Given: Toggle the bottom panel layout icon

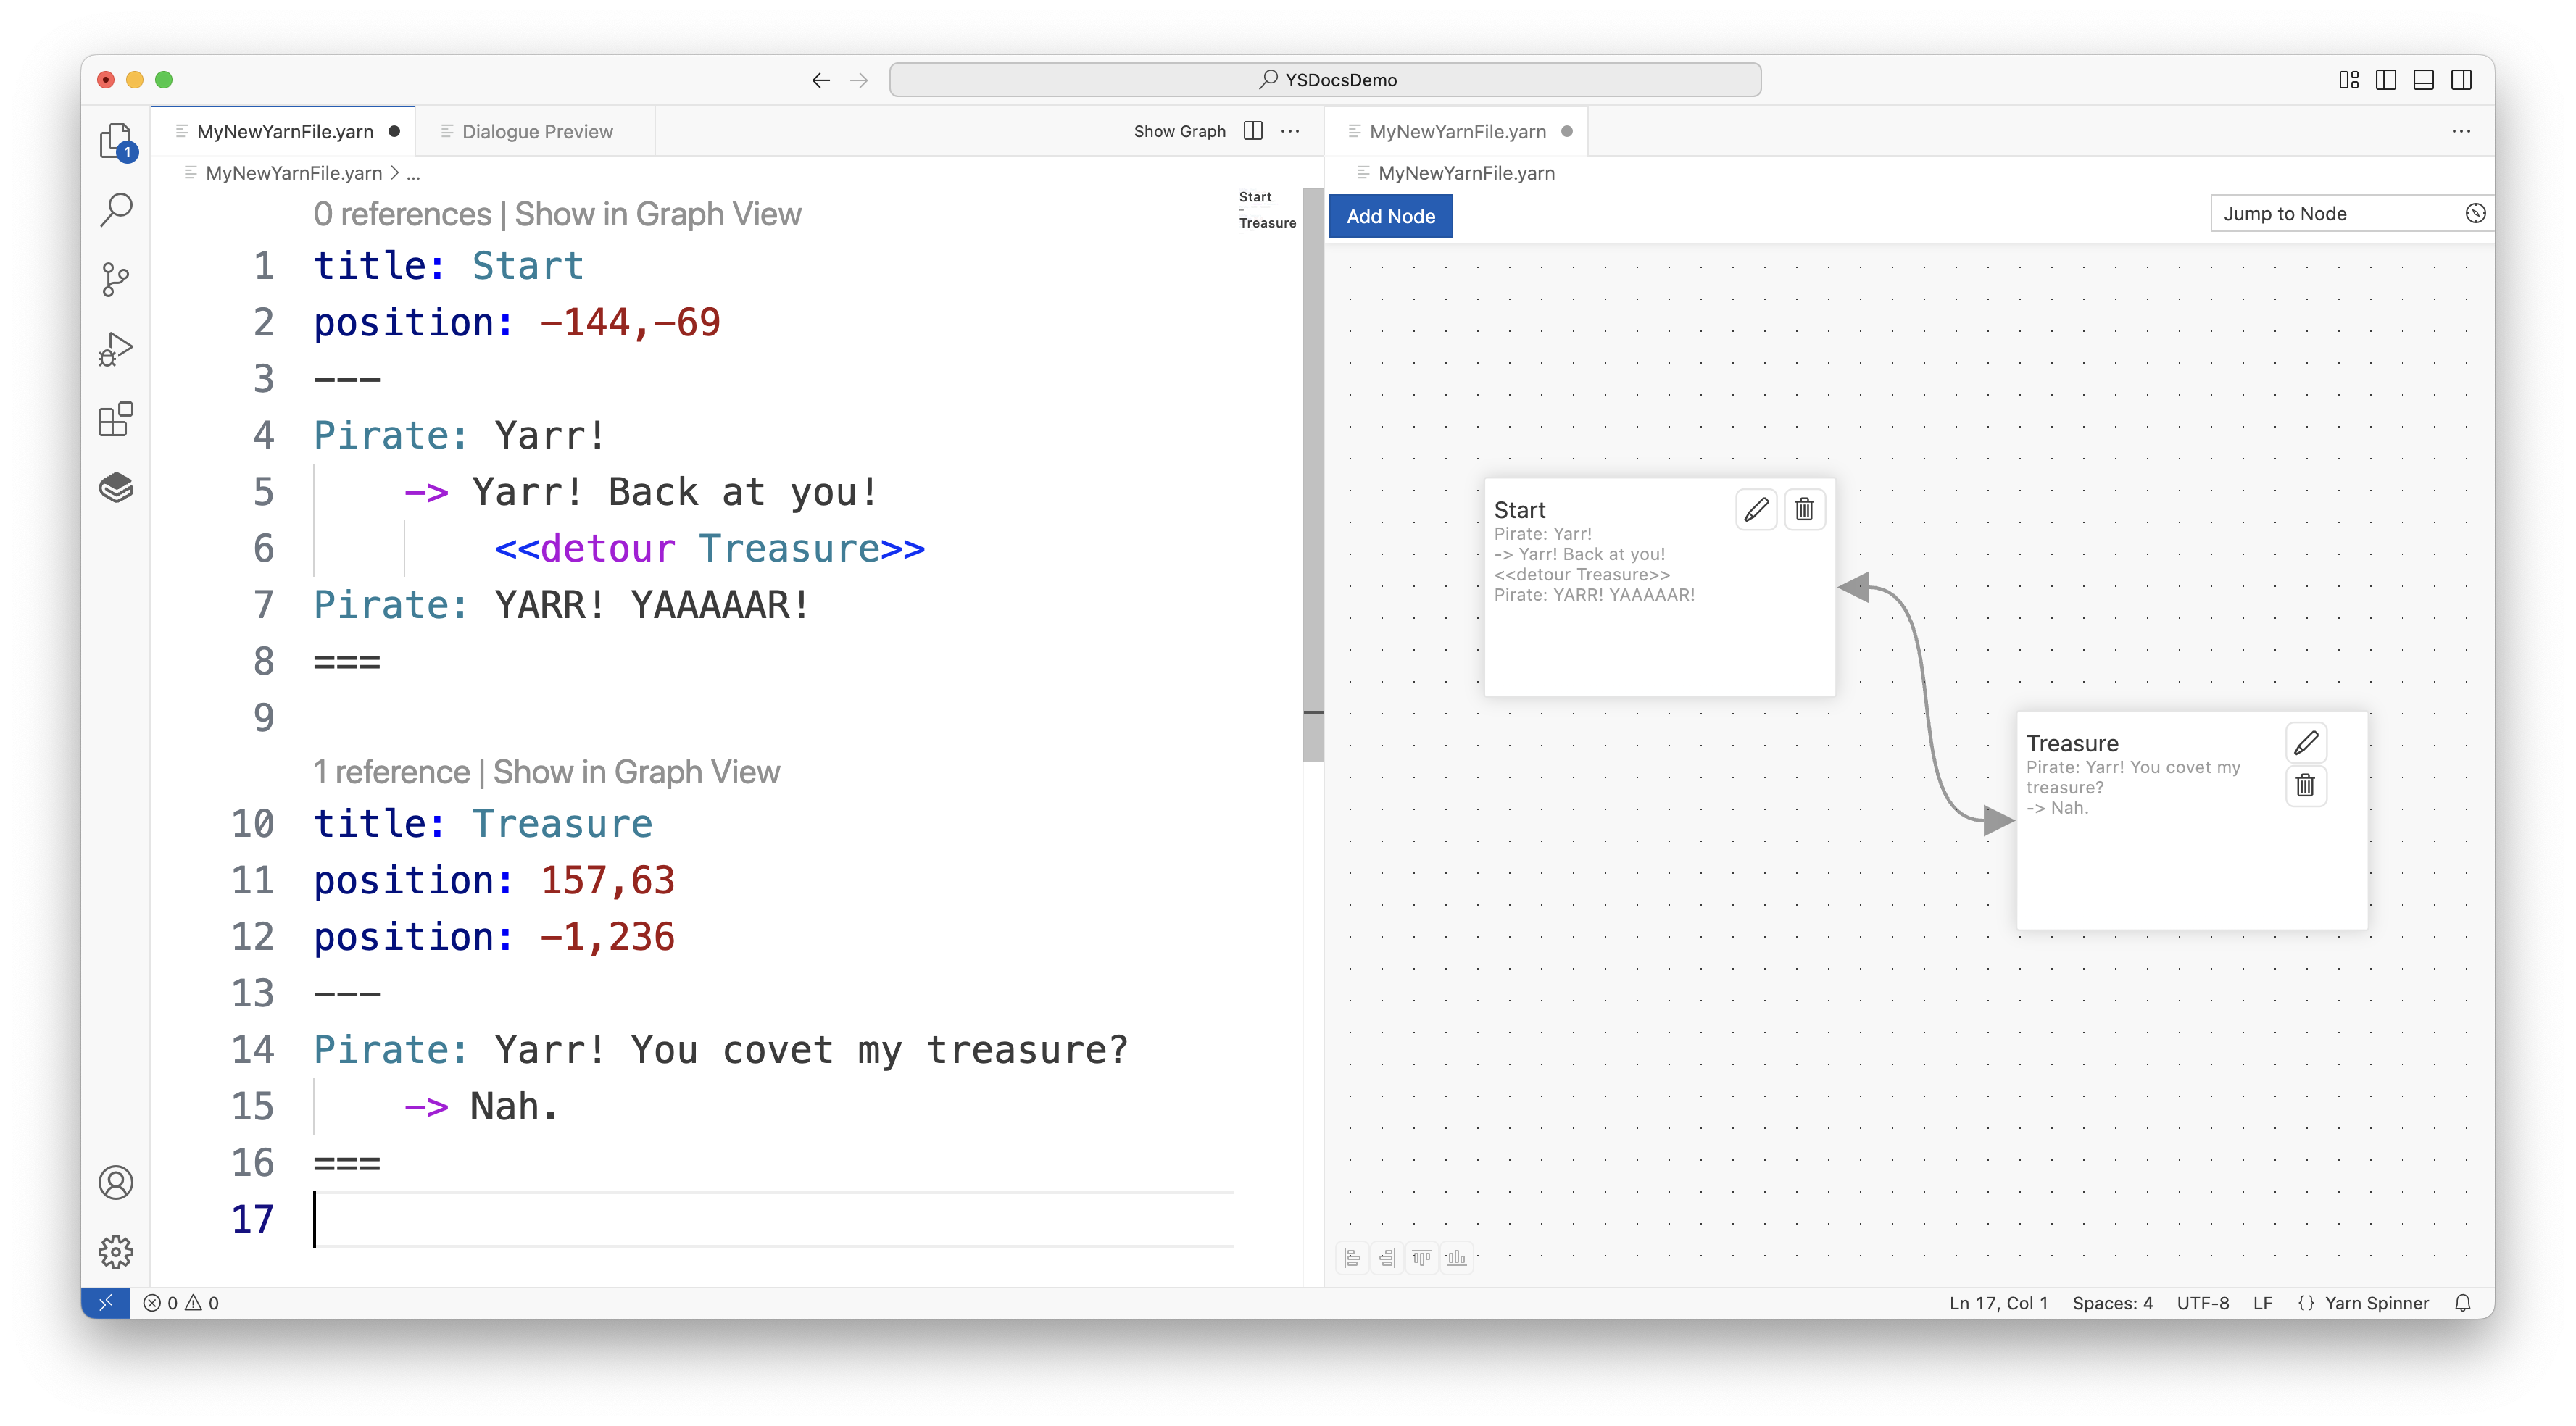Looking at the screenshot, I should (2424, 80).
